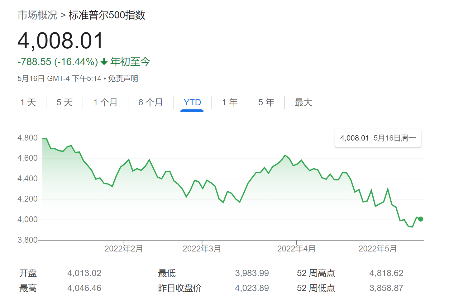
Task: Click the 2022年4月 axis label
Action: click(296, 249)
